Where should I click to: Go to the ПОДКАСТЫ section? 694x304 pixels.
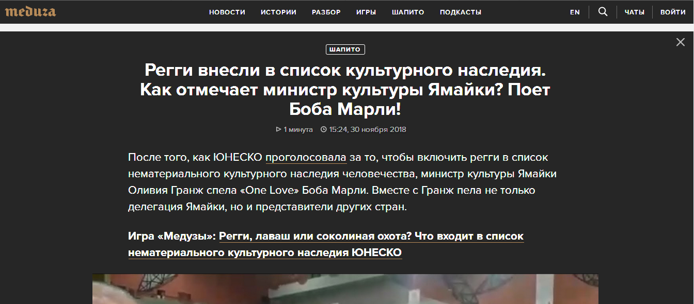click(x=461, y=12)
